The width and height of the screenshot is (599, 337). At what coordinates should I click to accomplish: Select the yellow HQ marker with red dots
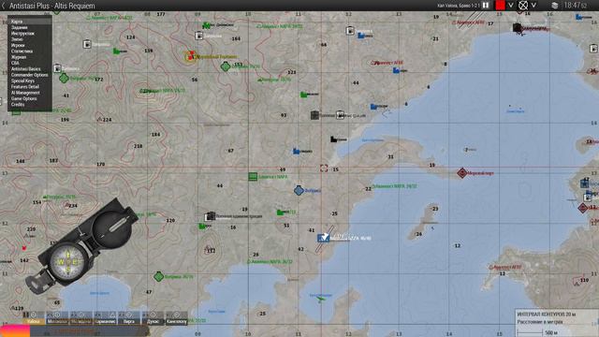tap(190, 56)
